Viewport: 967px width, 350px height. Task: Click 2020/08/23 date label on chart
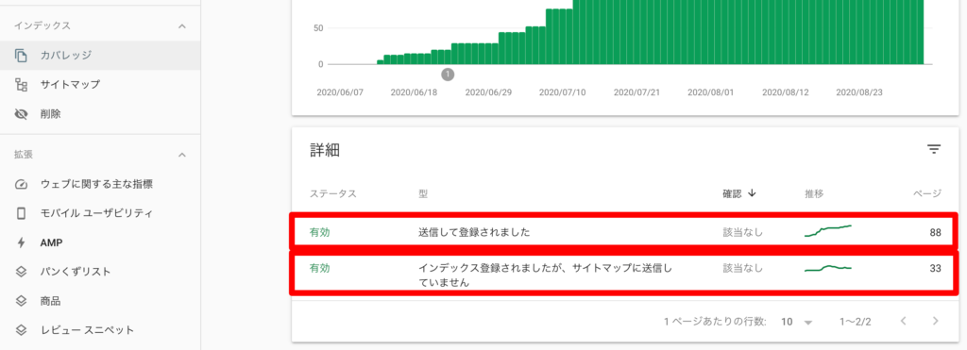pyautogui.click(x=859, y=92)
